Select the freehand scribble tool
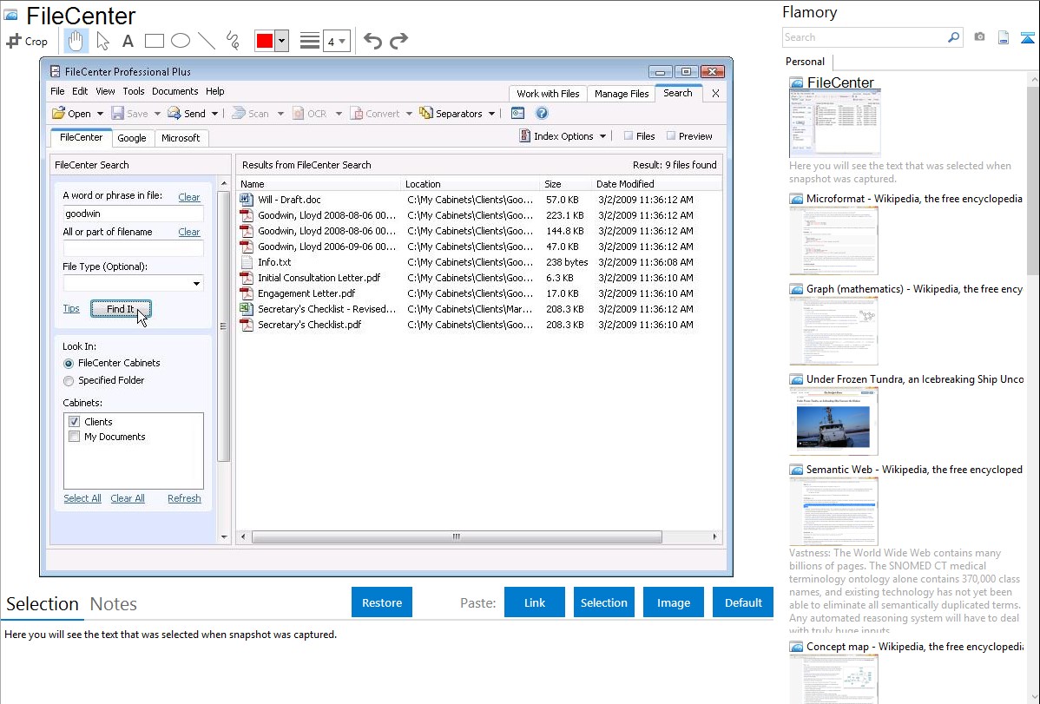The image size is (1040, 704). coord(233,41)
